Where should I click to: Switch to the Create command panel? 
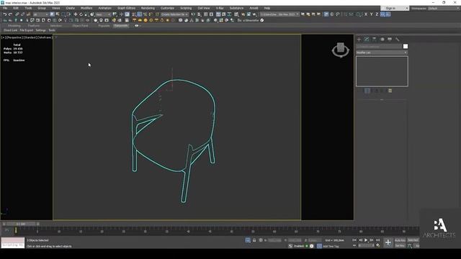359,39
